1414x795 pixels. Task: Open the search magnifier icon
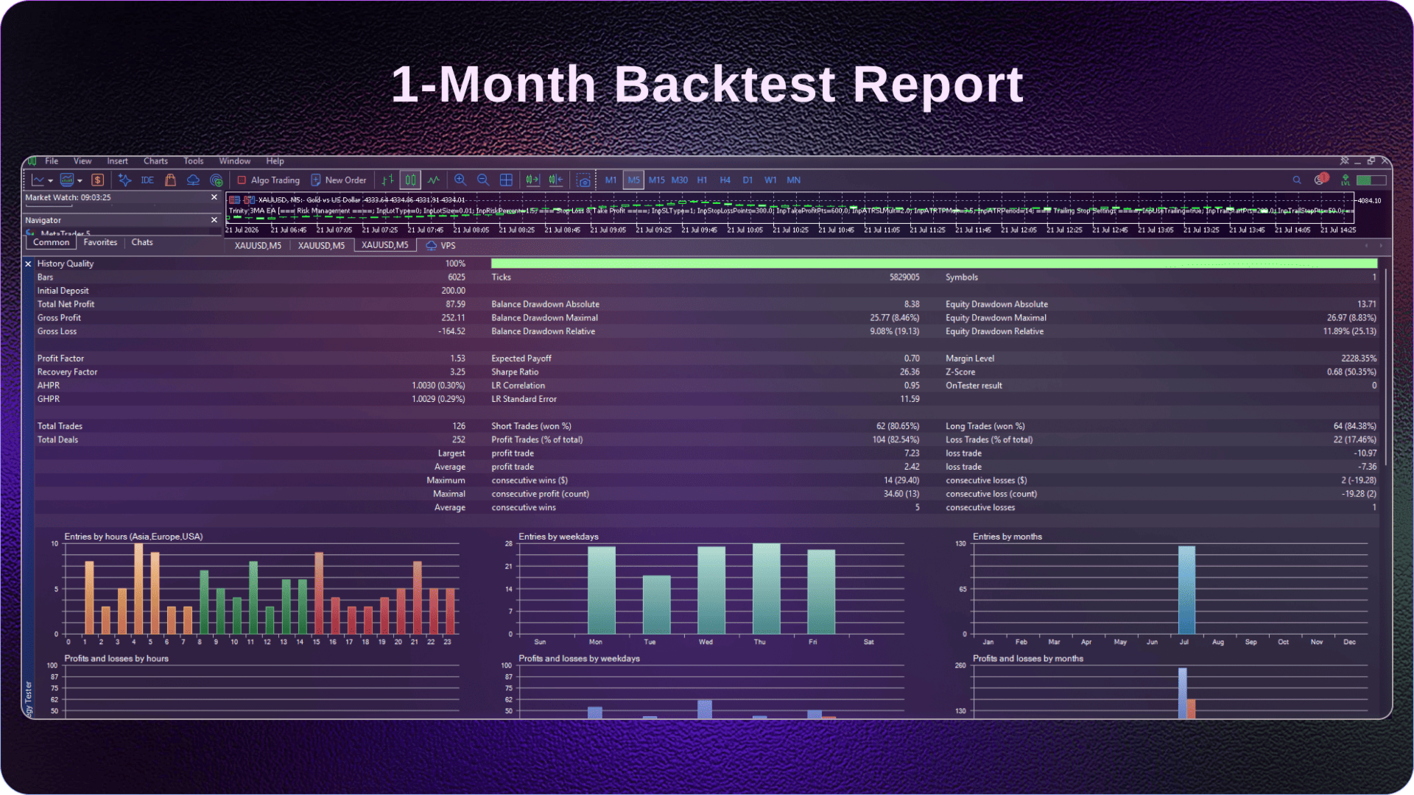click(1297, 180)
